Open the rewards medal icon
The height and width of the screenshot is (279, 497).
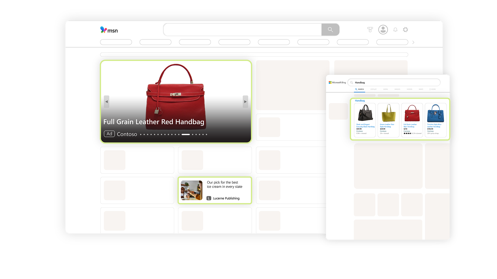point(370,29)
